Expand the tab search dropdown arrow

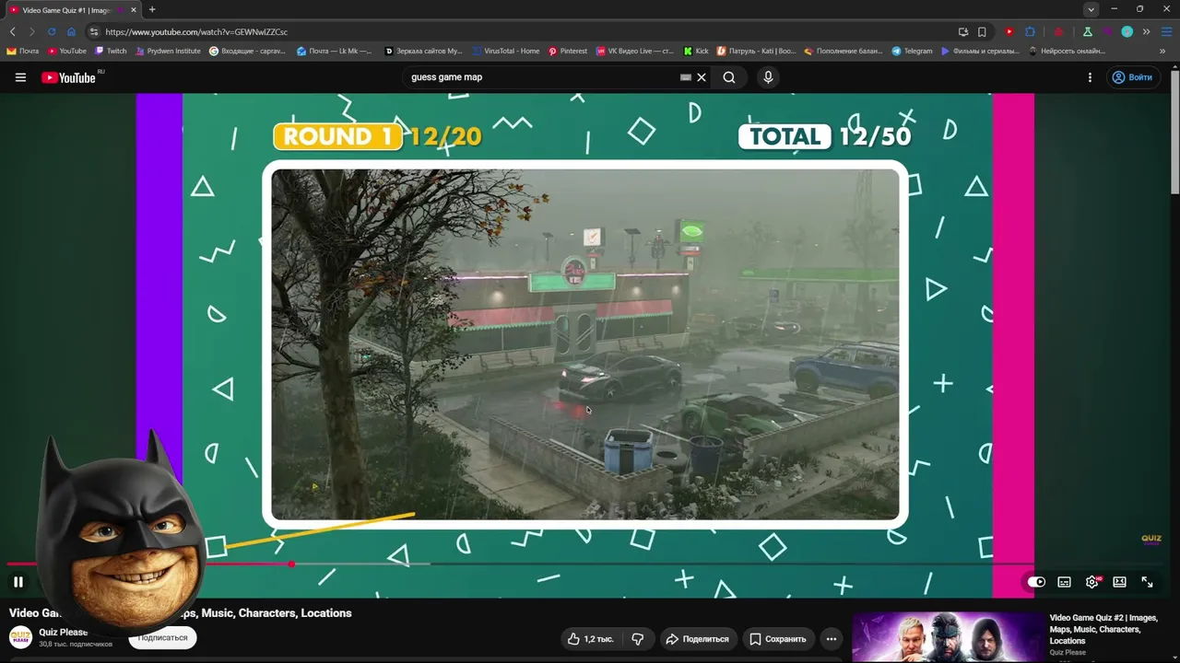click(x=1091, y=9)
